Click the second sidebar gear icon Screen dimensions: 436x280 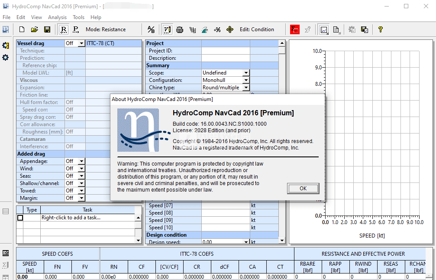pos(6,58)
